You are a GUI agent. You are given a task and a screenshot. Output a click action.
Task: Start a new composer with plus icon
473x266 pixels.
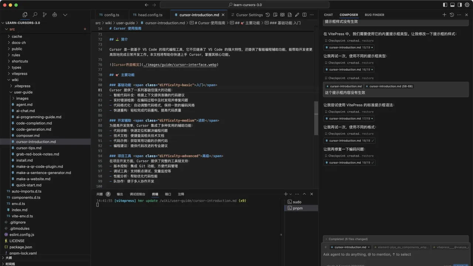pyautogui.click(x=444, y=15)
